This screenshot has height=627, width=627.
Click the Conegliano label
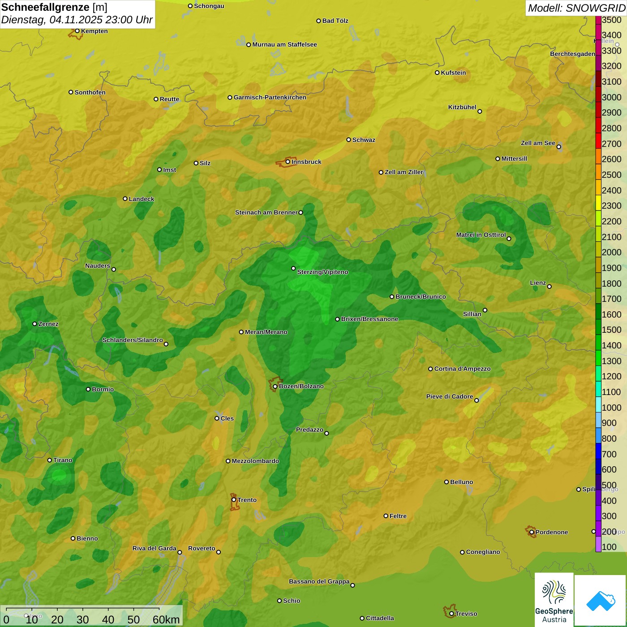click(x=483, y=552)
